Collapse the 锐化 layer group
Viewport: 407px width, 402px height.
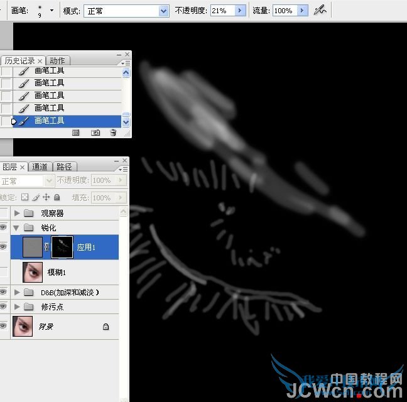(16, 228)
